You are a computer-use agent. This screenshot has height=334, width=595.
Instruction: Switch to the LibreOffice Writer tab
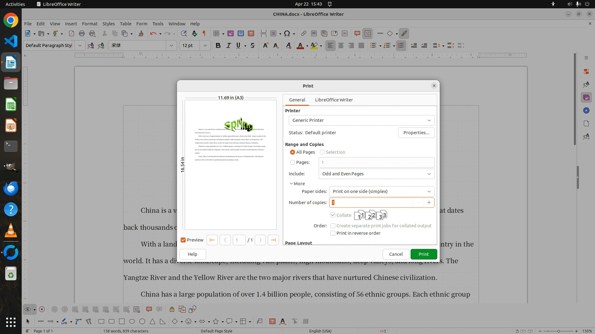click(x=334, y=100)
